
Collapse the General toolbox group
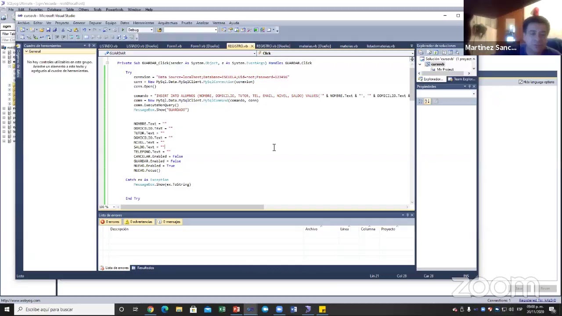tap(26, 51)
